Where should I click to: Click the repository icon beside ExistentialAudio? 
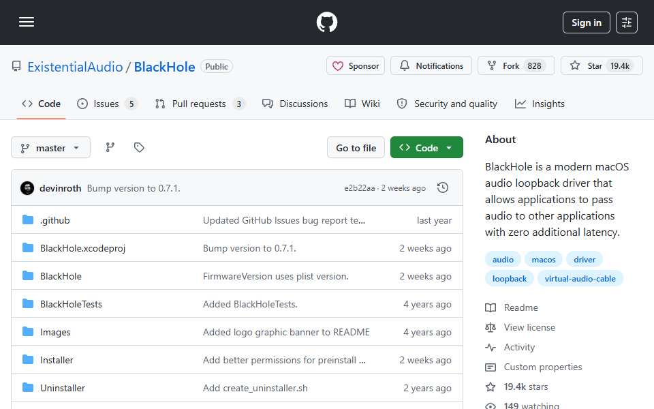pos(16,66)
